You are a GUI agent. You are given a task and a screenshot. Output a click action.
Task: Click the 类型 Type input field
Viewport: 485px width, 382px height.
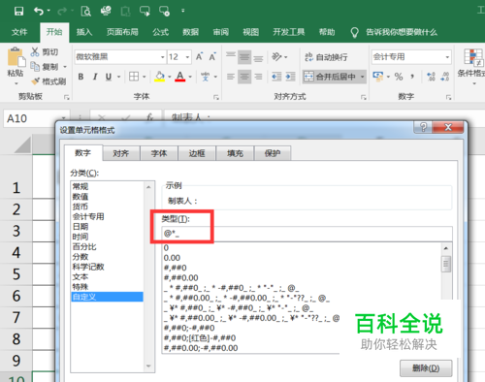(x=307, y=234)
